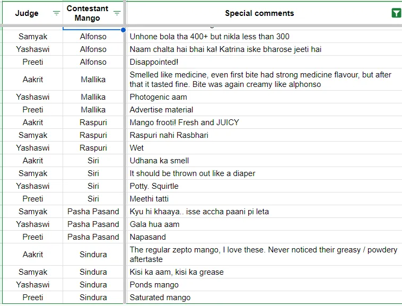This screenshot has height=306, width=402.
Task: Click the blue selection handle dot
Action: [124, 30]
